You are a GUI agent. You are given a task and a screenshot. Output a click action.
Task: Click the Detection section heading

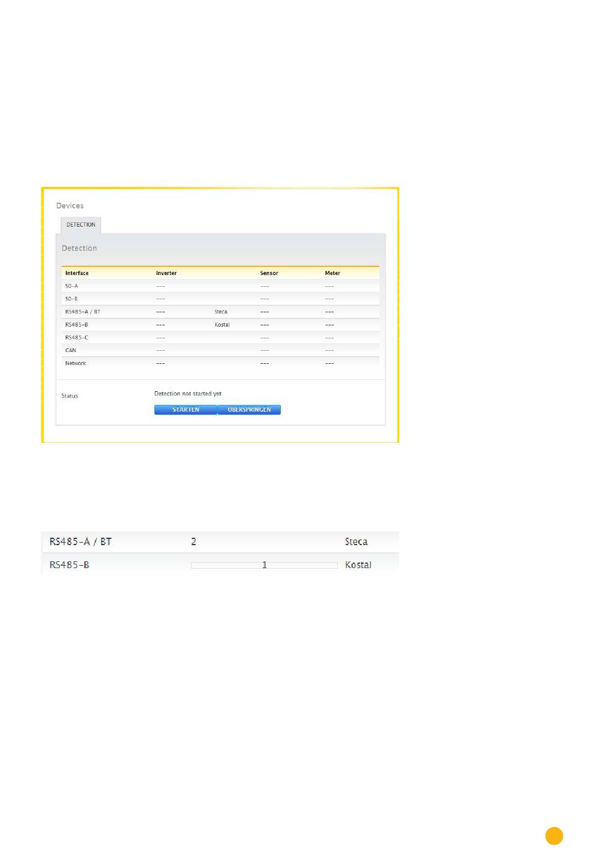coord(79,248)
